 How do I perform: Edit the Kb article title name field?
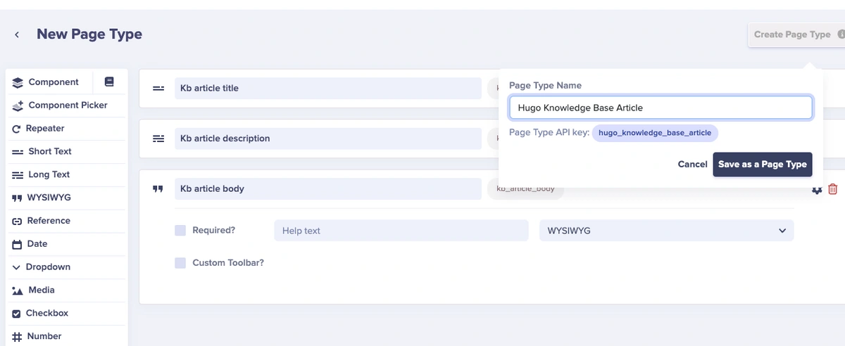pyautogui.click(x=328, y=89)
